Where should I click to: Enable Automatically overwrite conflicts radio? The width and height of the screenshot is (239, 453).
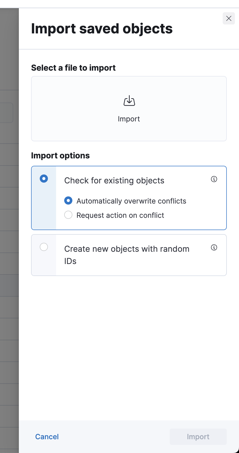click(68, 201)
